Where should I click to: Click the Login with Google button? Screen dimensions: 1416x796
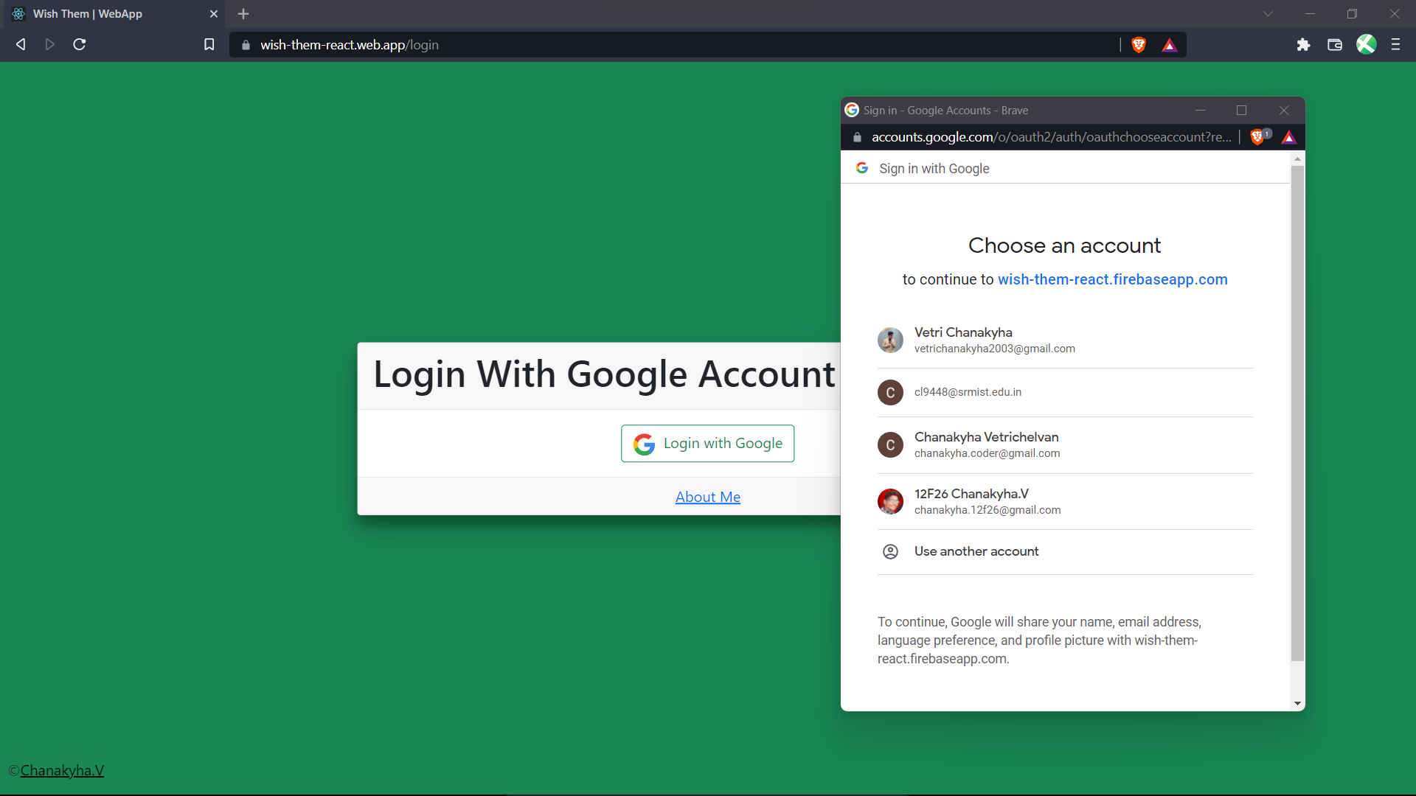coord(707,444)
